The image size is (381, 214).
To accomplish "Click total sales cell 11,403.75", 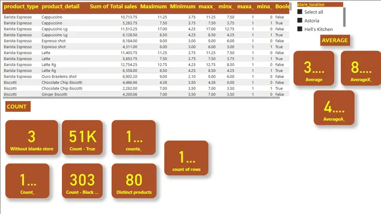I will (x=129, y=53).
